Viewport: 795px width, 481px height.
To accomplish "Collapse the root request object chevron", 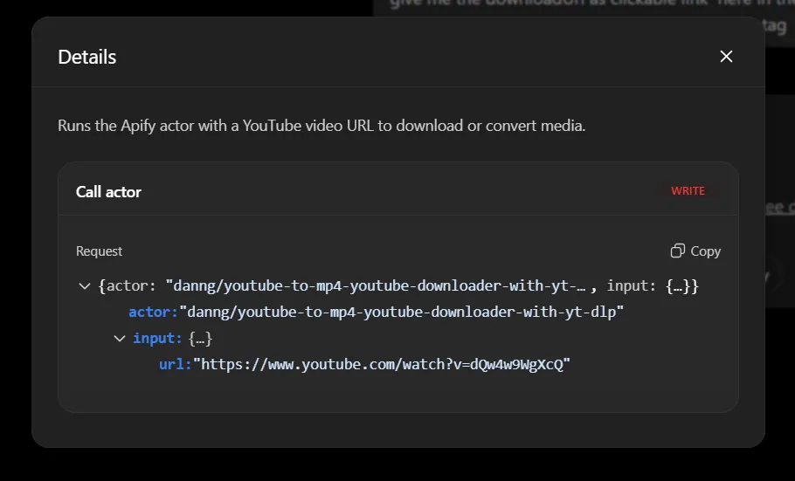I will [x=85, y=285].
